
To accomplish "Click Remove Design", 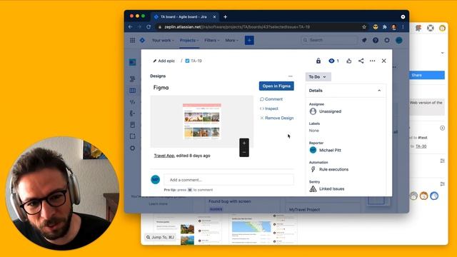I will coord(276,118).
